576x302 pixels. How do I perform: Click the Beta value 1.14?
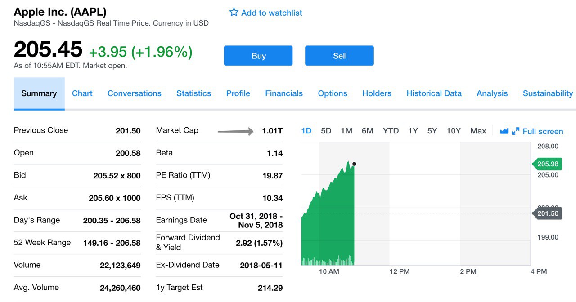(x=275, y=153)
